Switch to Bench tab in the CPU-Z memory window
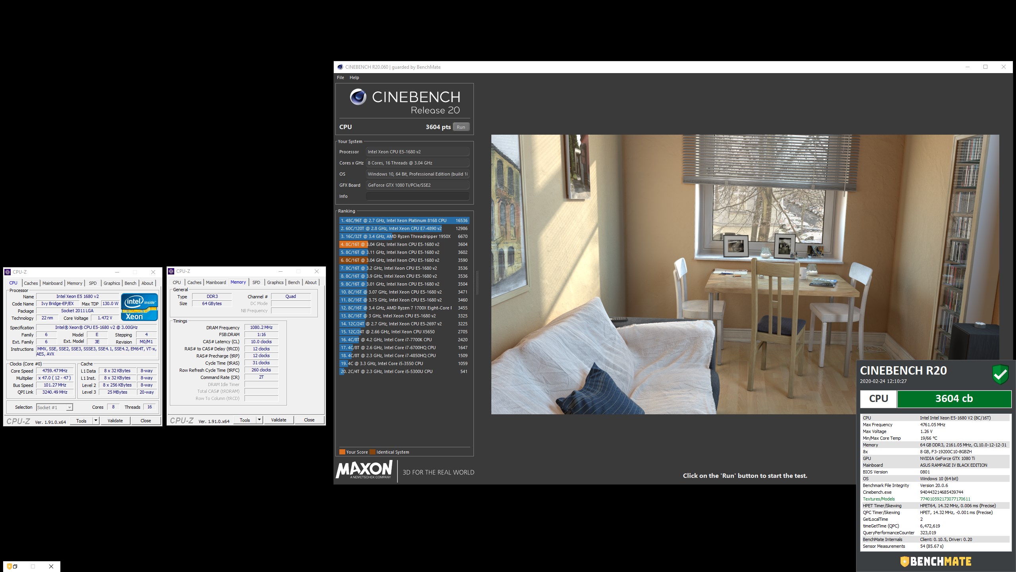The height and width of the screenshot is (572, 1016). pos(294,282)
